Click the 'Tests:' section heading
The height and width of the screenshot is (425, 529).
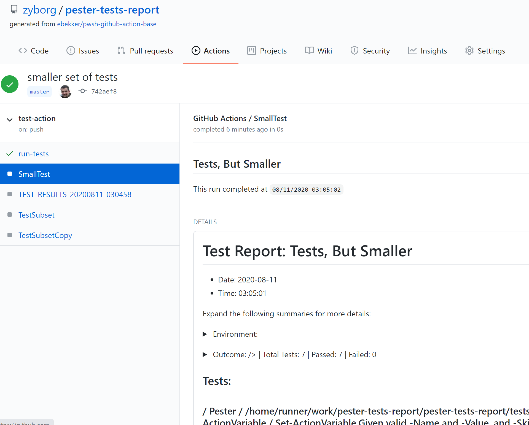click(217, 381)
